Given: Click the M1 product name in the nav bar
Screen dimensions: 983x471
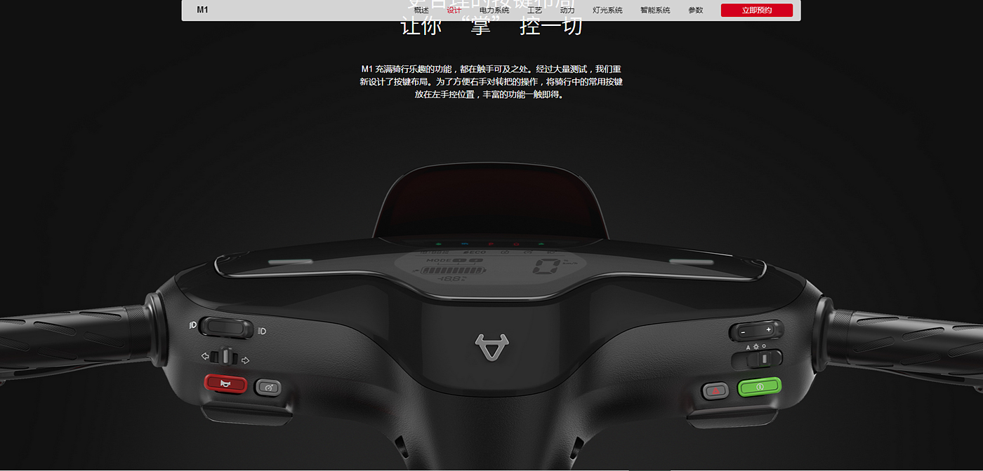Looking at the screenshot, I should (202, 10).
